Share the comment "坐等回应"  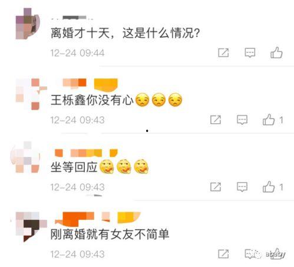coord(216,187)
